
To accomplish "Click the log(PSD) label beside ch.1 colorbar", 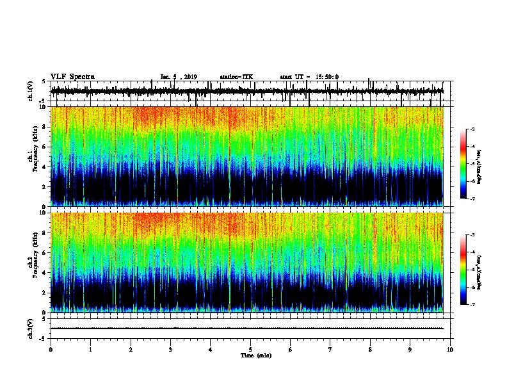I will pyautogui.click(x=479, y=167).
